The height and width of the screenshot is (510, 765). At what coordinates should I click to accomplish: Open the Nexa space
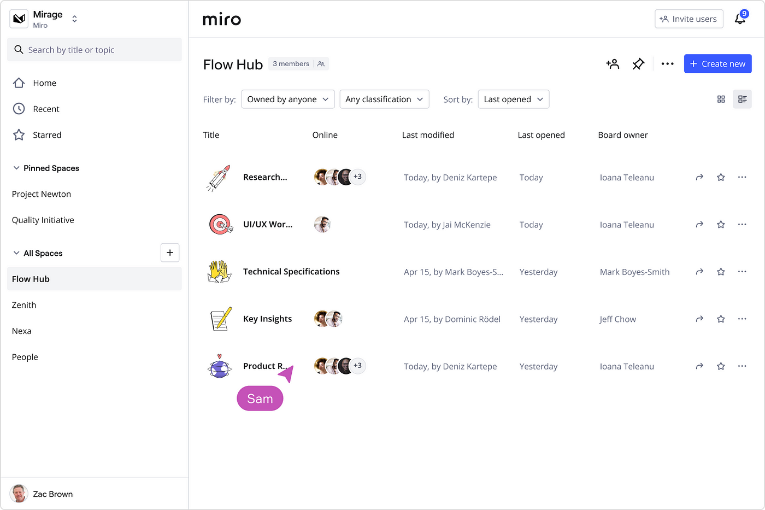click(x=22, y=331)
